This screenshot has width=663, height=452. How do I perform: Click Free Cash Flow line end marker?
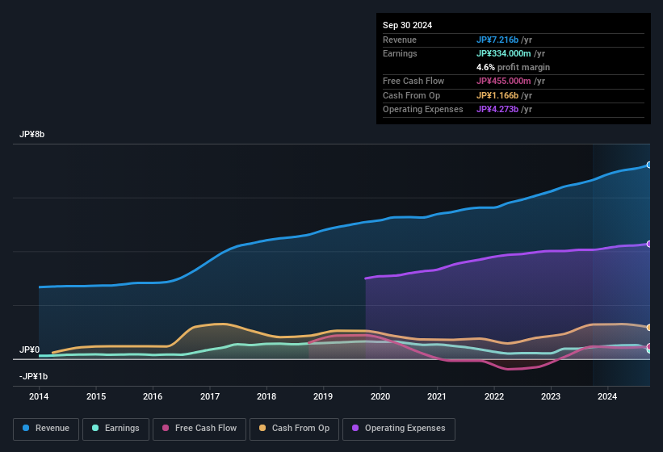click(x=649, y=347)
